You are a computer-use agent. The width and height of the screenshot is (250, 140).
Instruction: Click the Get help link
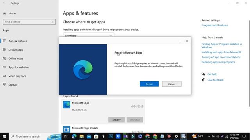coord(212,74)
